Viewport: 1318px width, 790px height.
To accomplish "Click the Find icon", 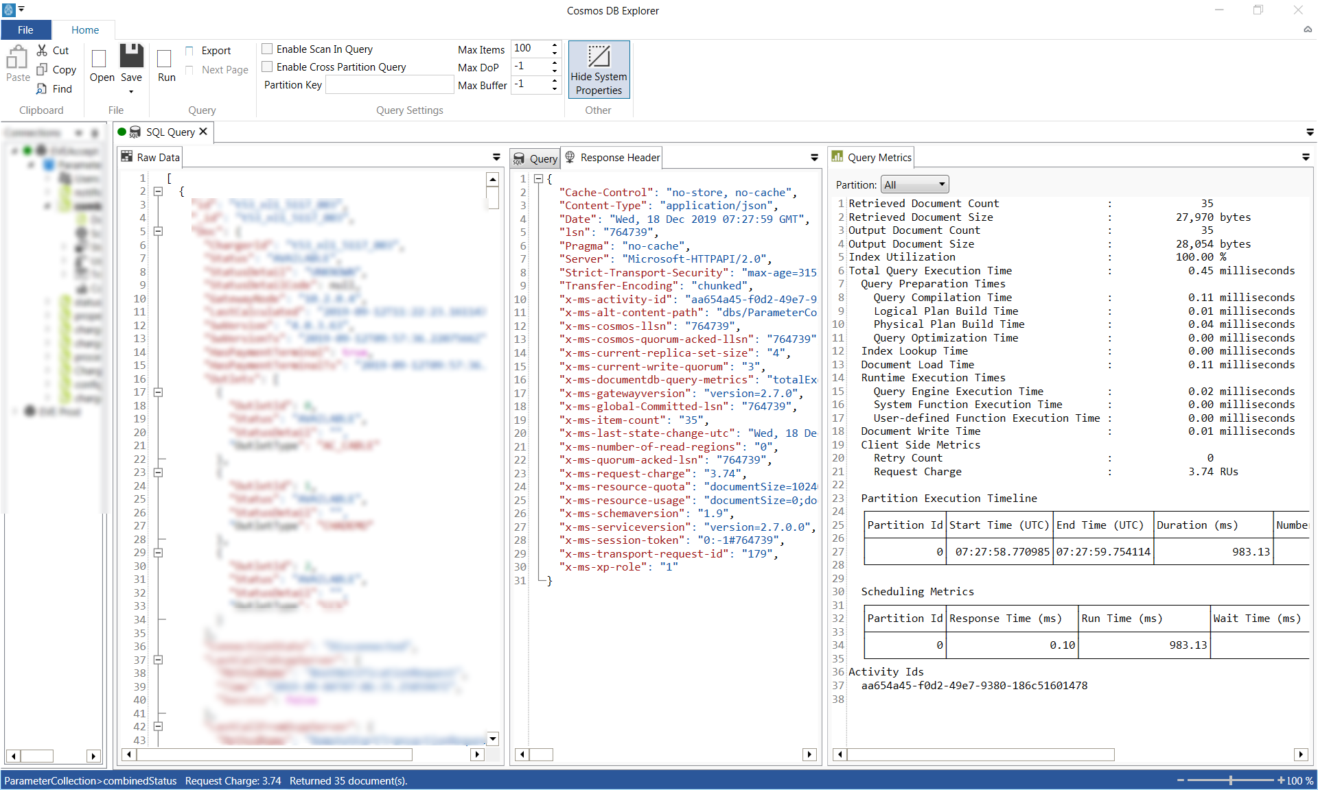I will pyautogui.click(x=42, y=88).
